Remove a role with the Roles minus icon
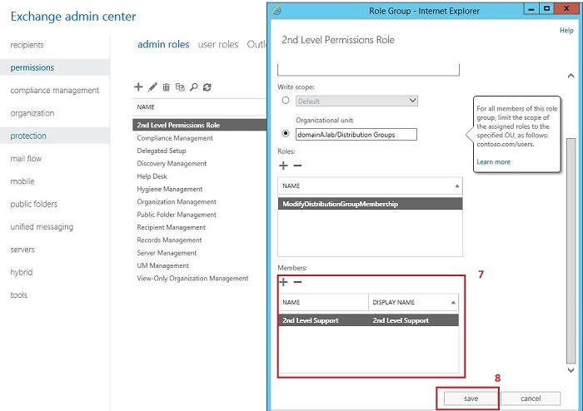The height and width of the screenshot is (411, 583). point(297,166)
